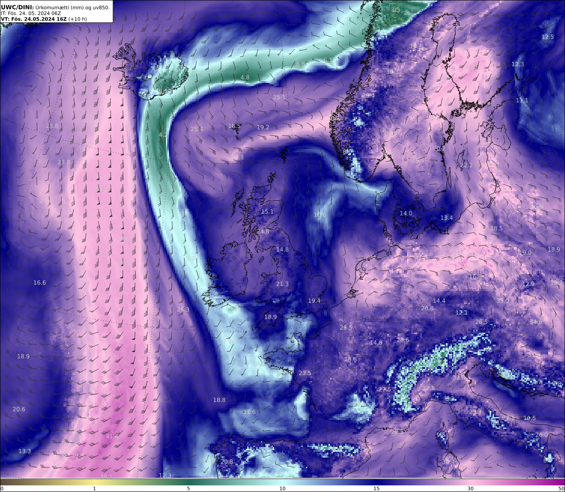Click the 24.8 map value
The image size is (565, 492).
(x=263, y=232)
